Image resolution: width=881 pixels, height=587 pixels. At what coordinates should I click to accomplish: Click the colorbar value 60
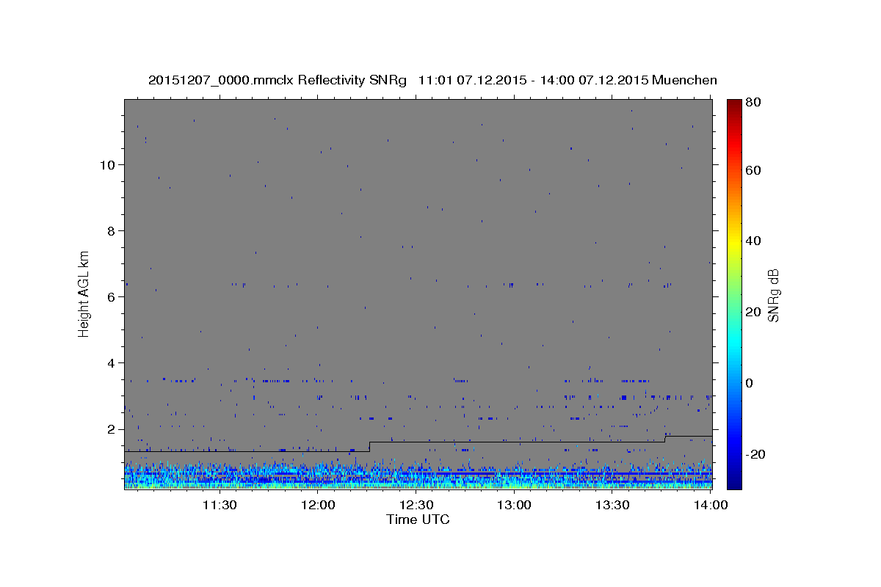point(752,170)
